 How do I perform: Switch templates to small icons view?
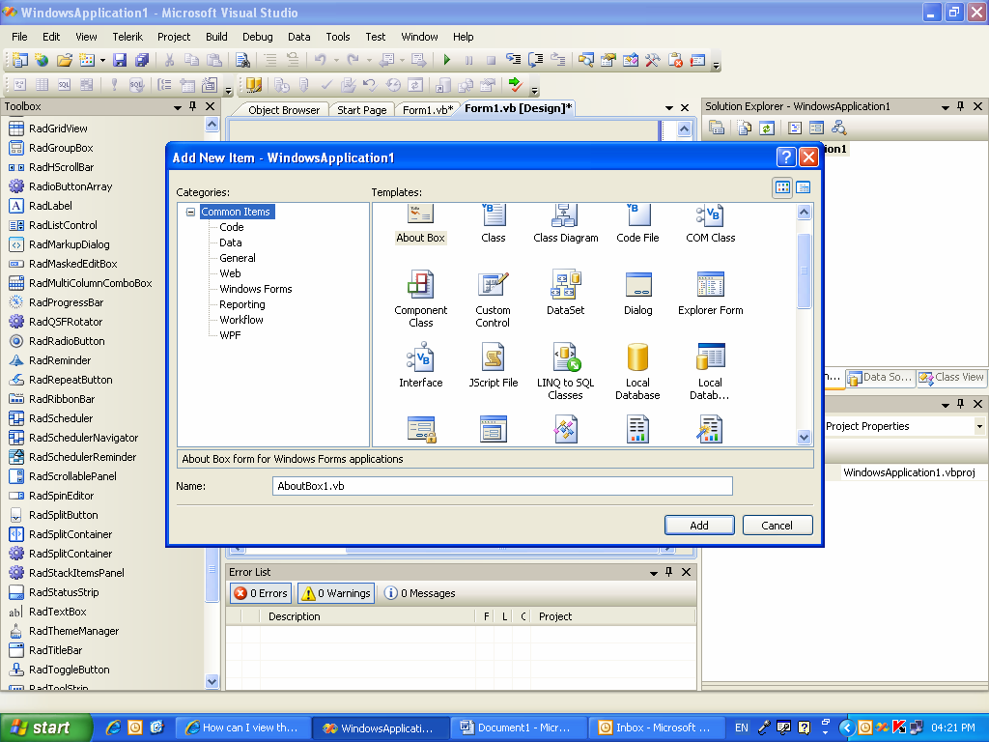click(x=803, y=187)
